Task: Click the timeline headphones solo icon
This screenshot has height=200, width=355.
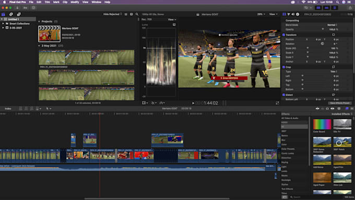Action: (327, 109)
